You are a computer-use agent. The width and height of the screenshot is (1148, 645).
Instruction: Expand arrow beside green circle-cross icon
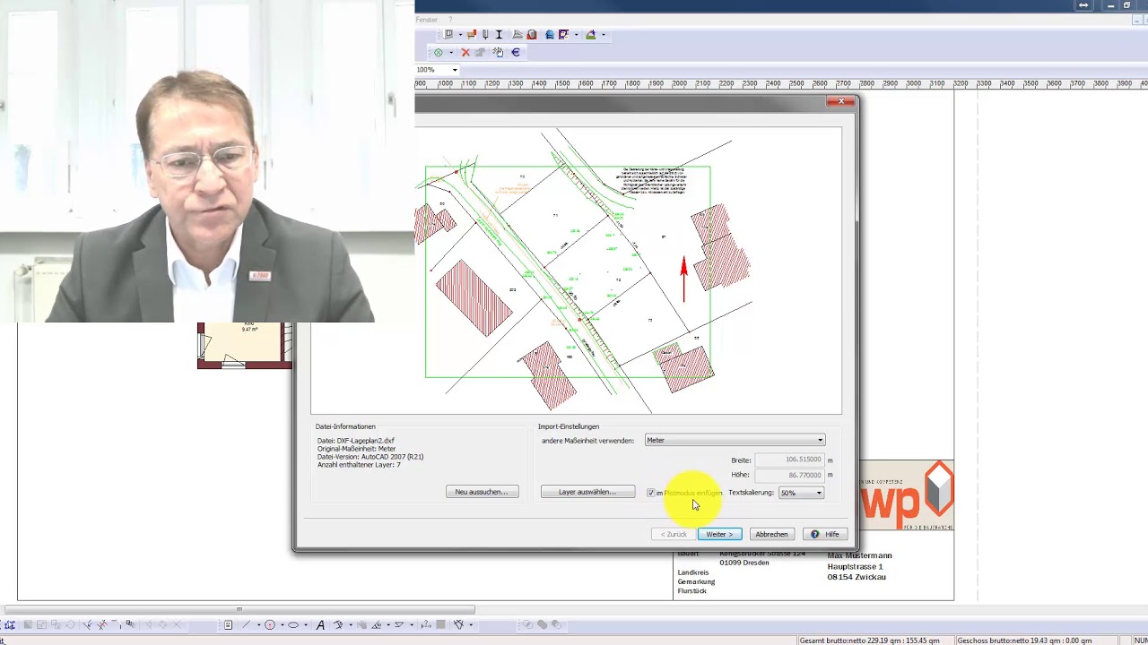pyautogui.click(x=451, y=52)
